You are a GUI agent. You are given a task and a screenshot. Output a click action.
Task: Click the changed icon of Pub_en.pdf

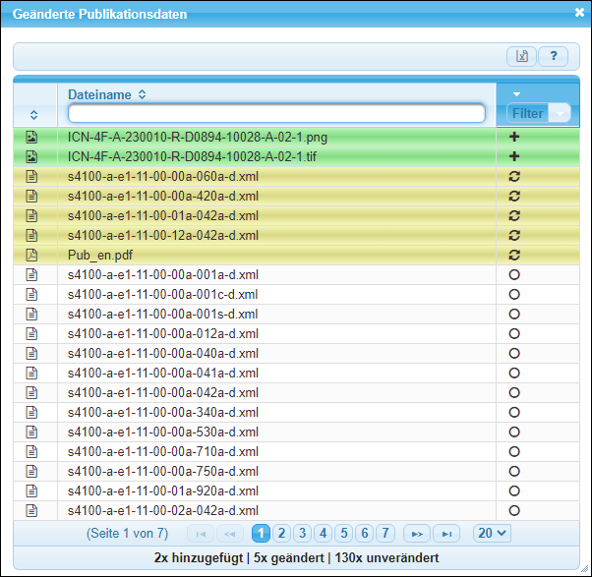[514, 256]
